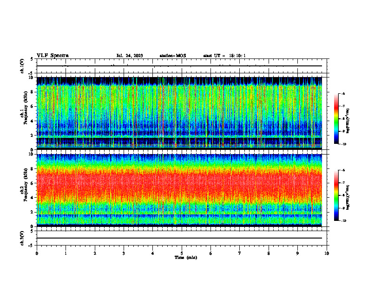Click the '7' tick on Time axis

[240, 253]
